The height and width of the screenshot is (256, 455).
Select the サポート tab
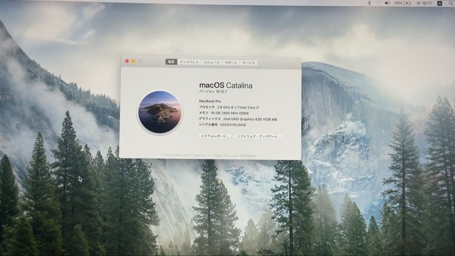click(x=231, y=62)
